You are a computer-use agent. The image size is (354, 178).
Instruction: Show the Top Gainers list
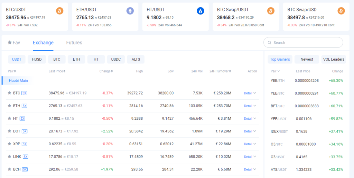tap(280, 59)
